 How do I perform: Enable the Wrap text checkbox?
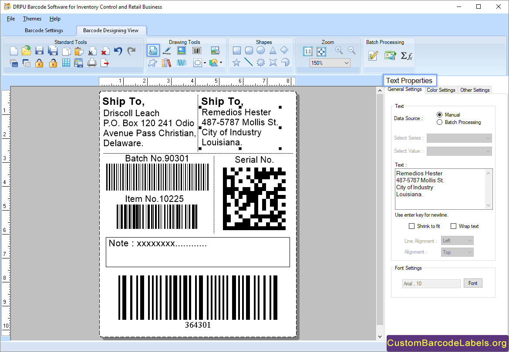click(454, 226)
